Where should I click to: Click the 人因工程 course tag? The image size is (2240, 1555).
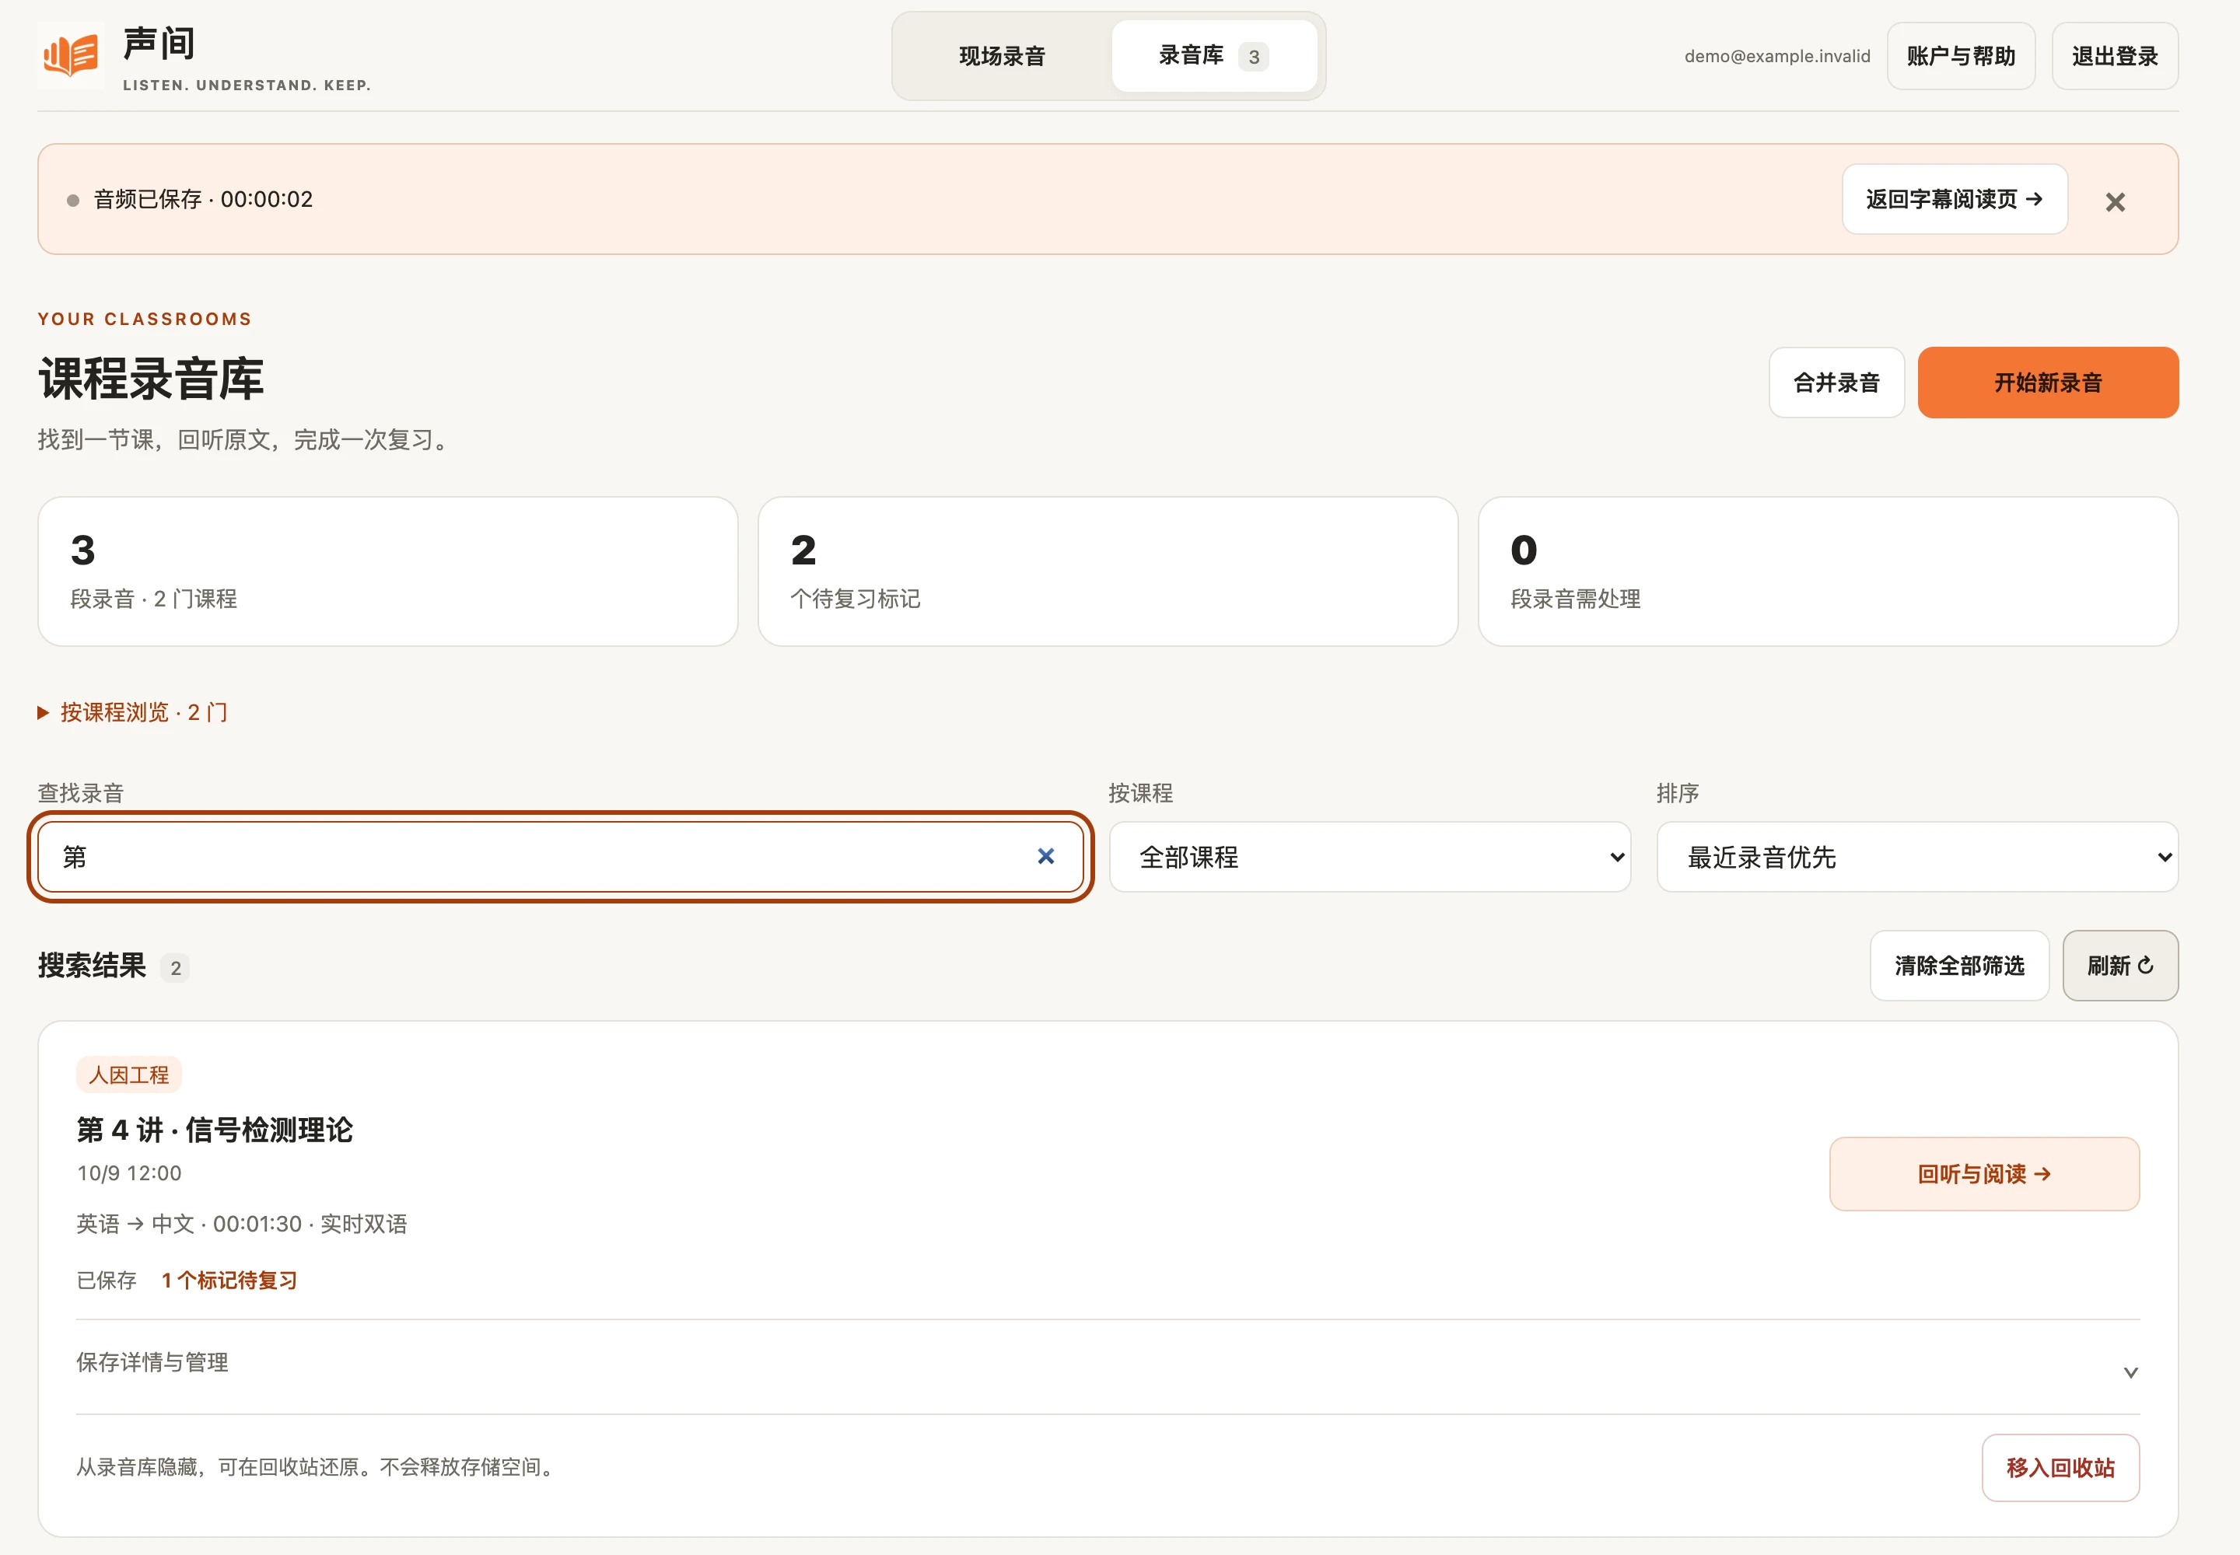click(x=128, y=1075)
